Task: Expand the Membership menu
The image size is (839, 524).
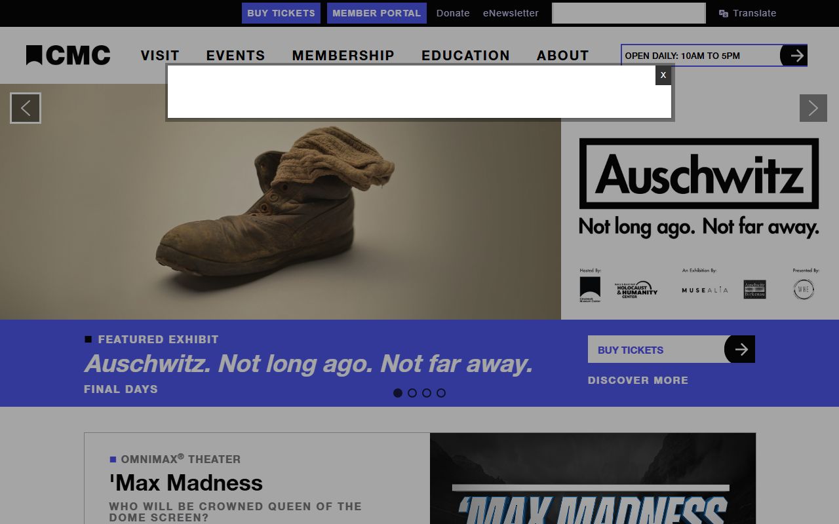Action: click(343, 56)
